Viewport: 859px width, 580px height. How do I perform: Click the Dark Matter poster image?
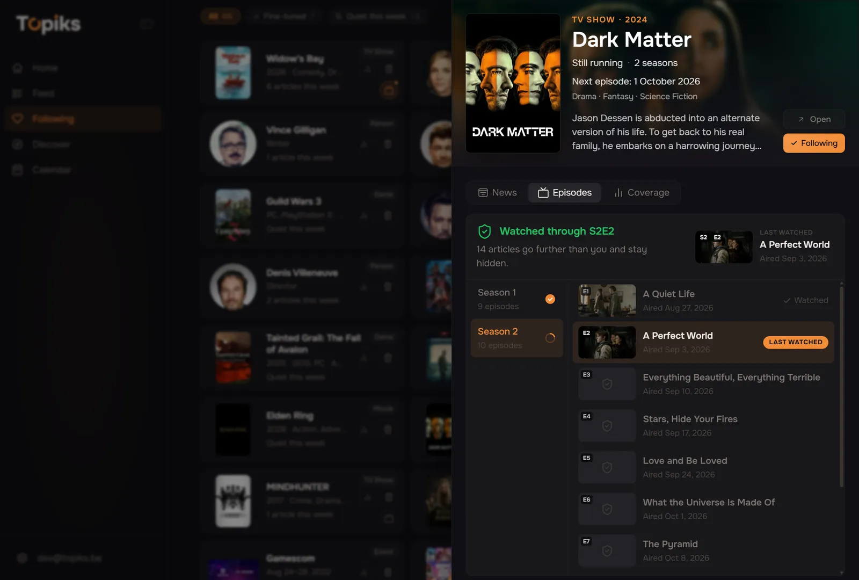coord(513,83)
